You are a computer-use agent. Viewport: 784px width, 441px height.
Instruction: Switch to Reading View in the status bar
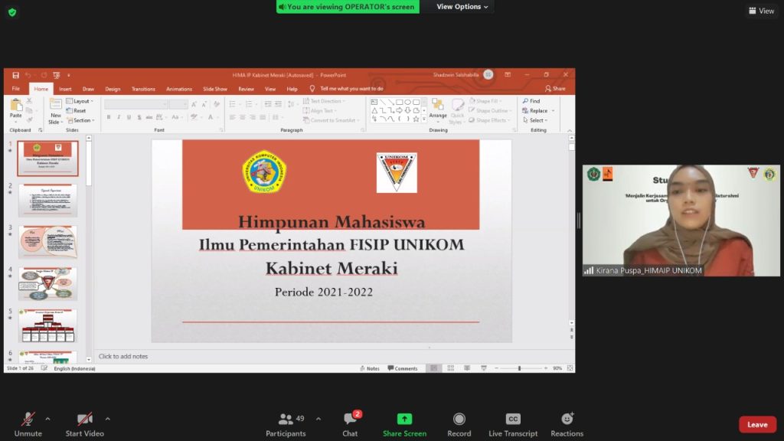coord(467,368)
